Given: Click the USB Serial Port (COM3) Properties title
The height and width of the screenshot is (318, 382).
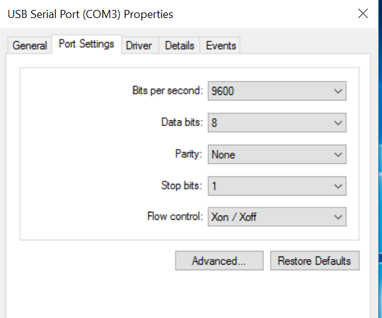Looking at the screenshot, I should (x=90, y=14).
